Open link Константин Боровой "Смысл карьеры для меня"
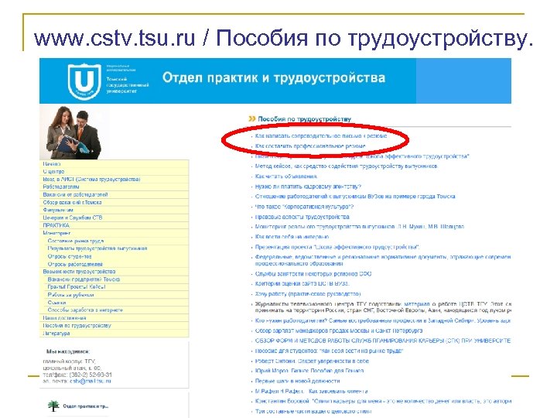This screenshot has height=418, width=557. [x=383, y=401]
